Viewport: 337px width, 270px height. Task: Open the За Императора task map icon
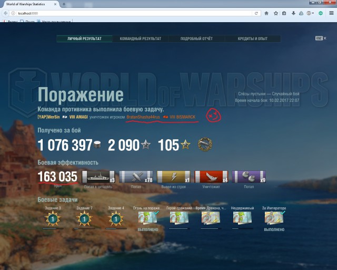(274, 217)
